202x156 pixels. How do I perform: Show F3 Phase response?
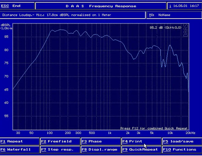[101, 141]
